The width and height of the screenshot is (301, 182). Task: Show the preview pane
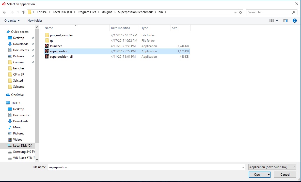pos(286,21)
